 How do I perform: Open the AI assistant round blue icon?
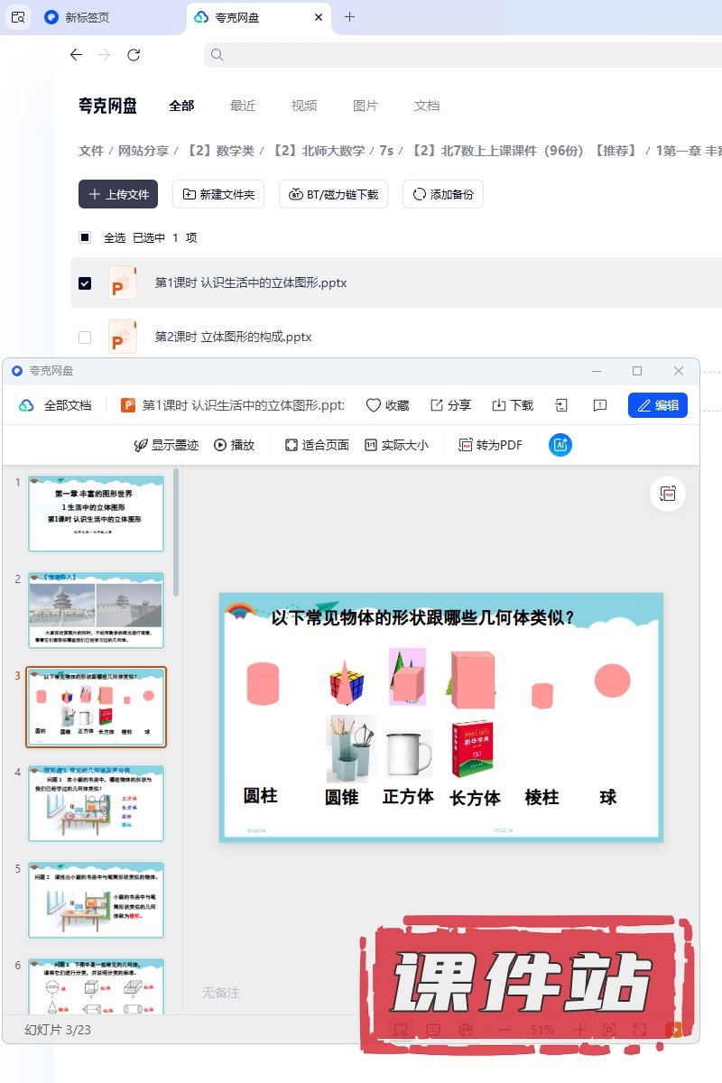click(560, 445)
